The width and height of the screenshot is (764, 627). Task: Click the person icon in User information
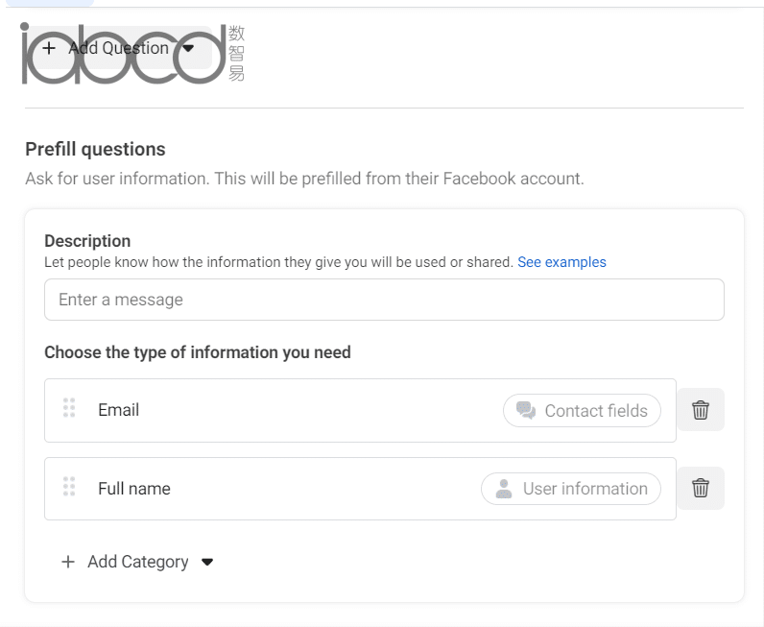[504, 489]
